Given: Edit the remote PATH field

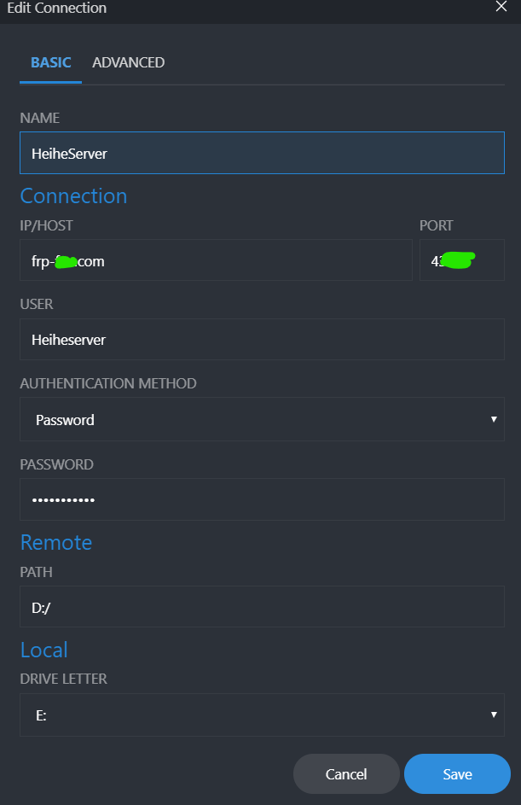Looking at the screenshot, I should pyautogui.click(x=262, y=608).
